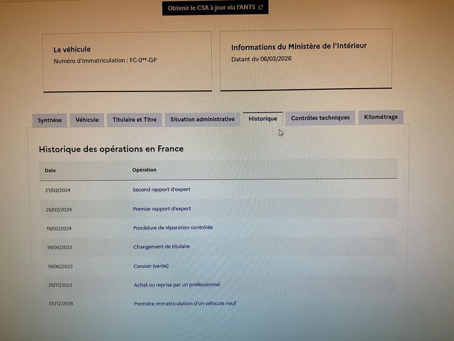Click the date 26/02/2024
The image size is (454, 341).
point(58,210)
